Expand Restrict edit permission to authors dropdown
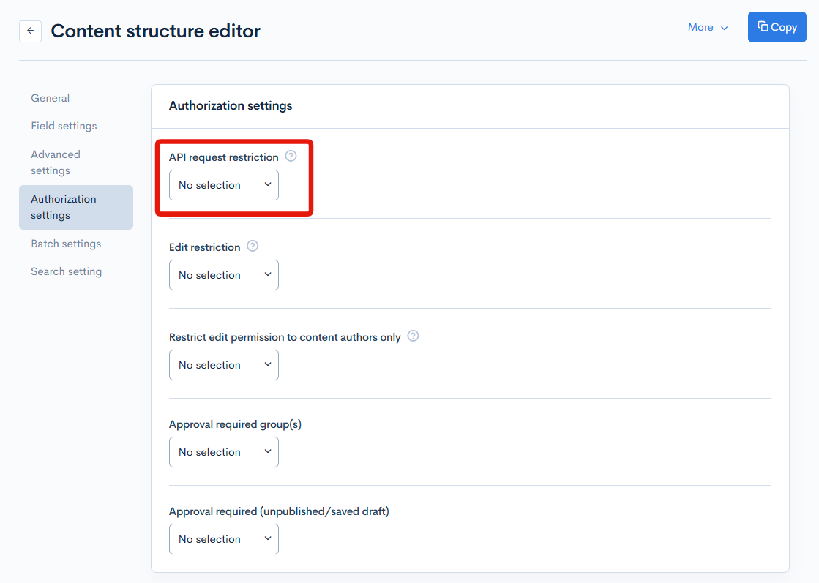The height and width of the screenshot is (583, 819). [x=223, y=365]
